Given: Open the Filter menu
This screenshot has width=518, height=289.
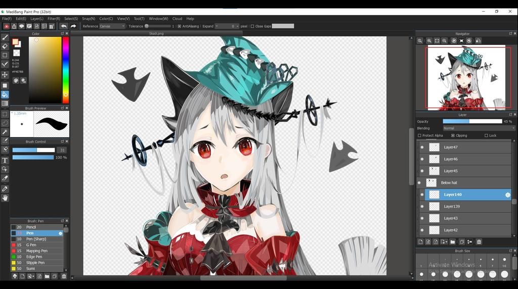Looking at the screenshot, I should [54, 19].
